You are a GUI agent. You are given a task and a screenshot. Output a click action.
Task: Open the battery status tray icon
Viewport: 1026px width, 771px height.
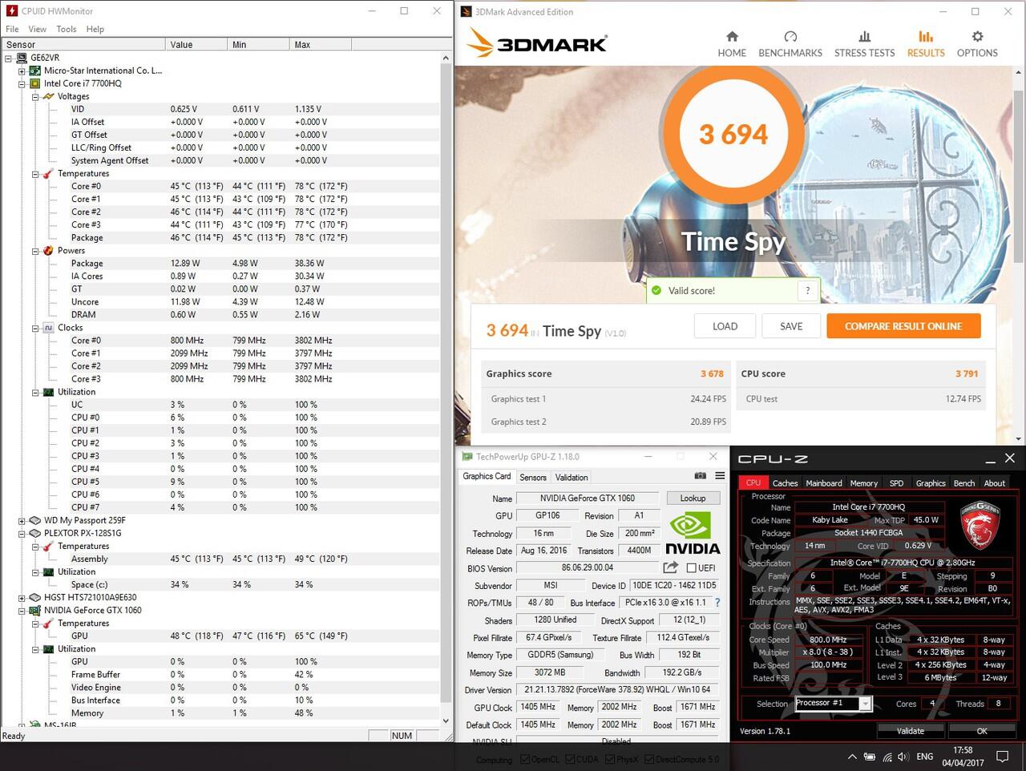pos(870,757)
